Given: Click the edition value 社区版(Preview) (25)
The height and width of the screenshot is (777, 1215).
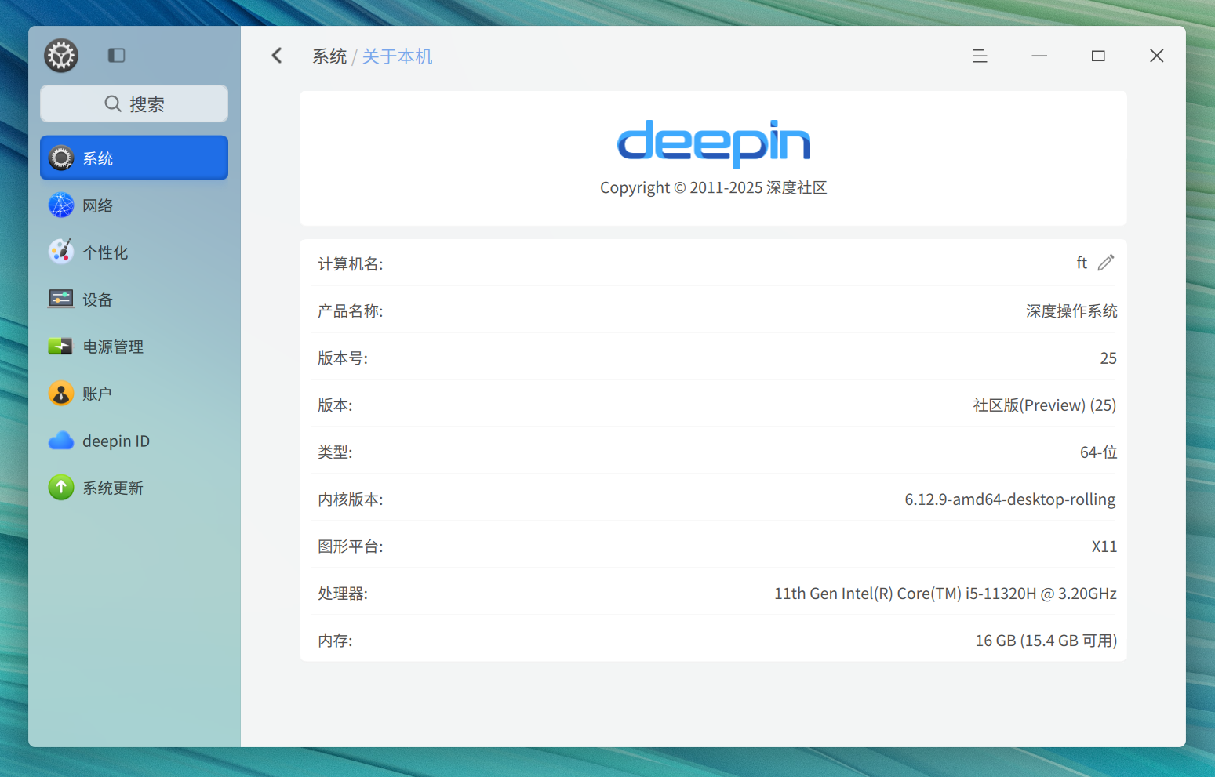Looking at the screenshot, I should [x=1045, y=405].
